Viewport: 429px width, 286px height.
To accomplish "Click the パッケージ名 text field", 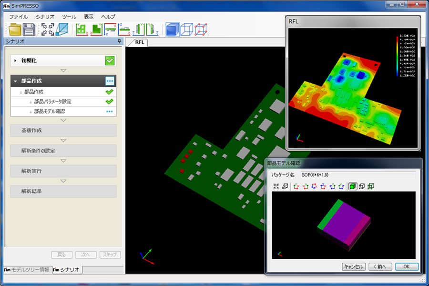I will tap(357, 175).
